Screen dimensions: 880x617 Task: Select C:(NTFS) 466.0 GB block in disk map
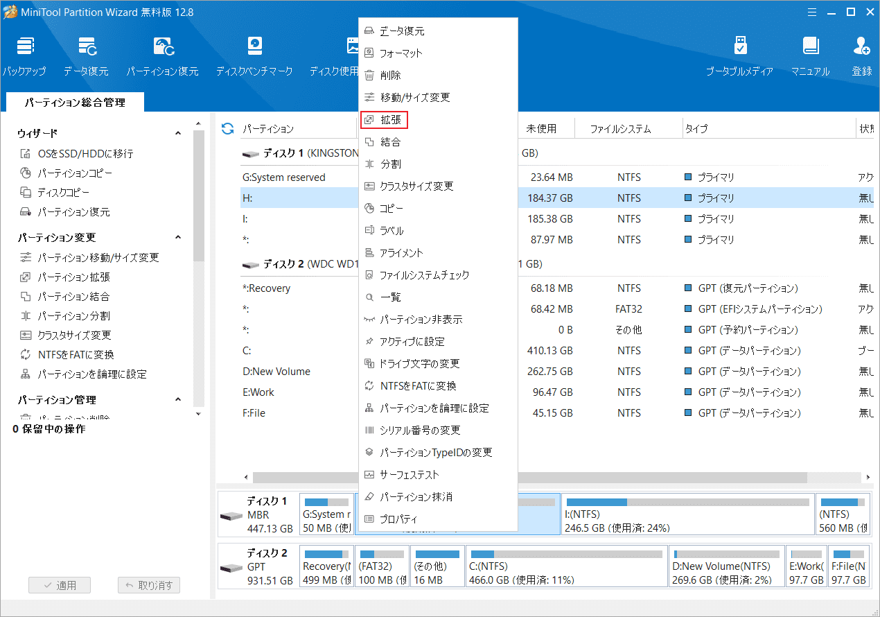(567, 566)
